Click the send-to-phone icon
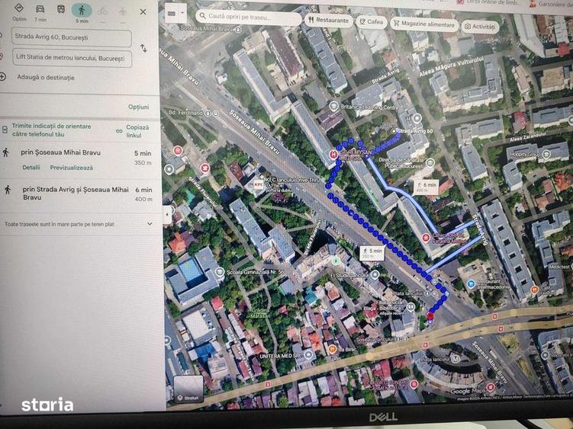The width and height of the screenshot is (573, 429). pos(5,130)
